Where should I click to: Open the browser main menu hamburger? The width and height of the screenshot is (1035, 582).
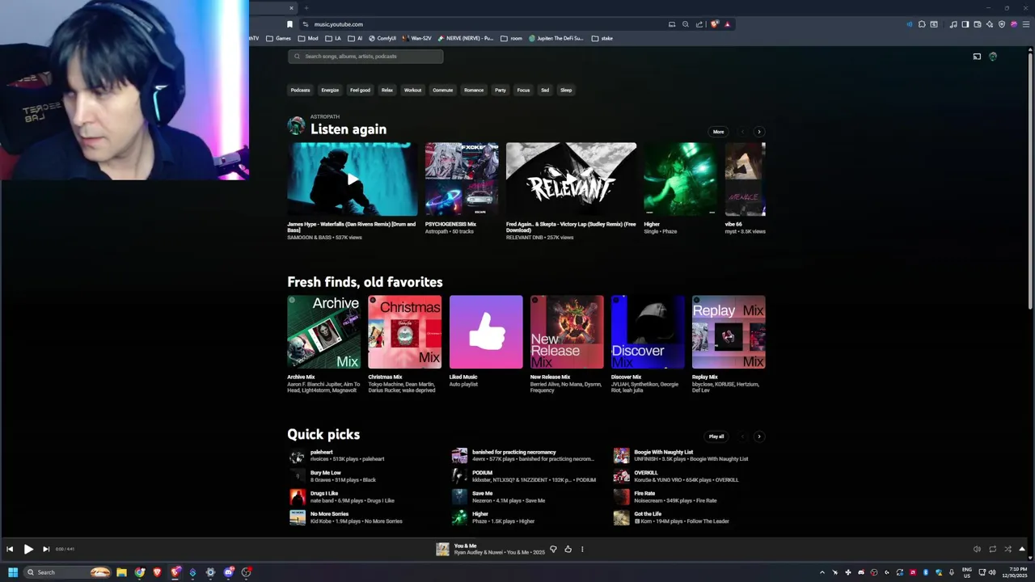(1025, 24)
